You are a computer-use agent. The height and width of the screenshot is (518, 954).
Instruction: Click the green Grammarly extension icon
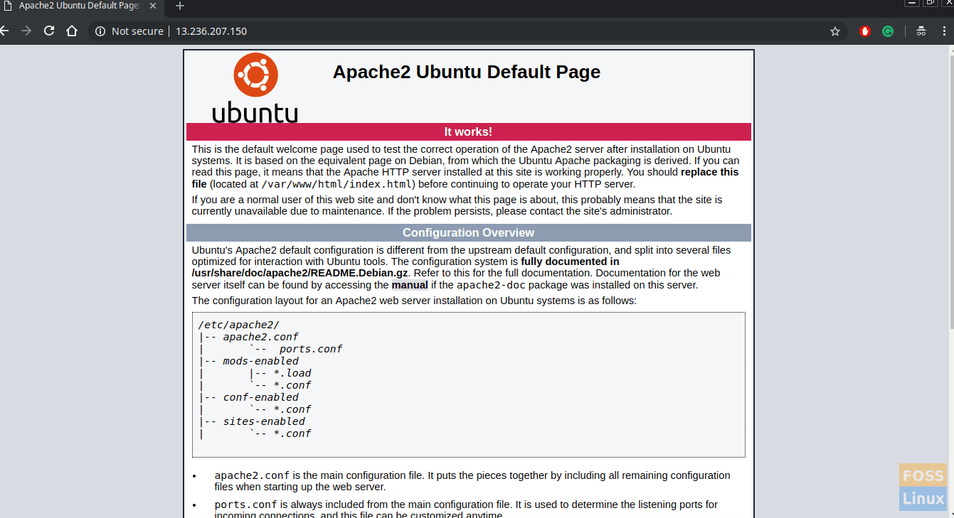887,31
